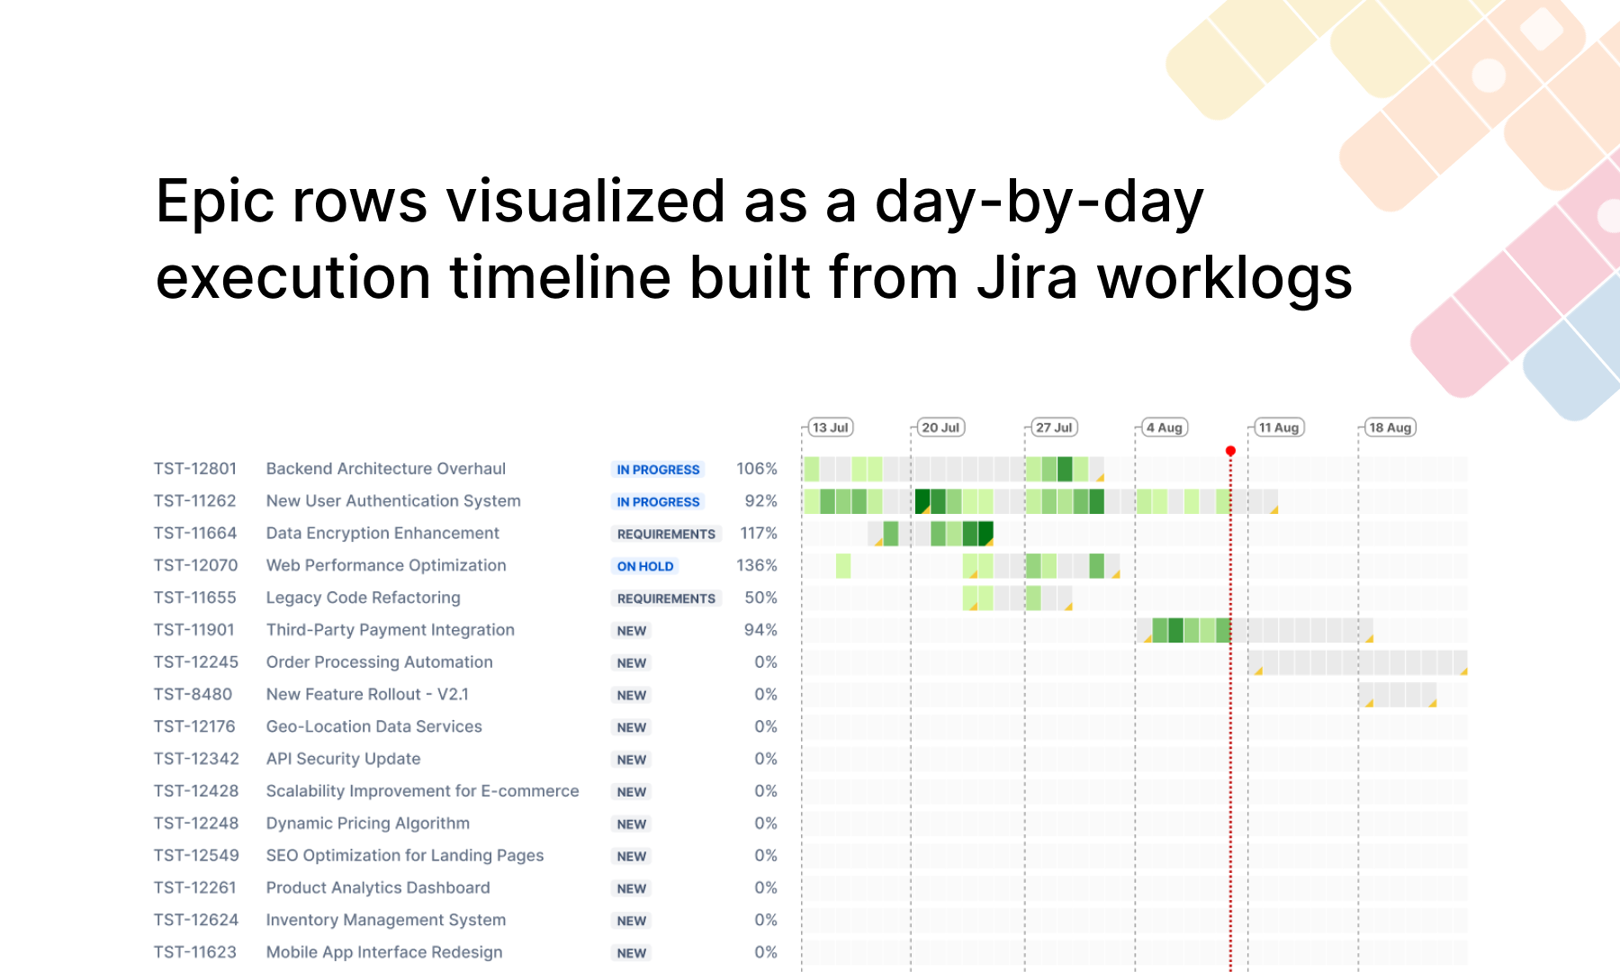Image resolution: width=1620 pixels, height=972 pixels.
Task: Open epic TST-12801 Backend Architecture Overhaul
Action: (385, 469)
